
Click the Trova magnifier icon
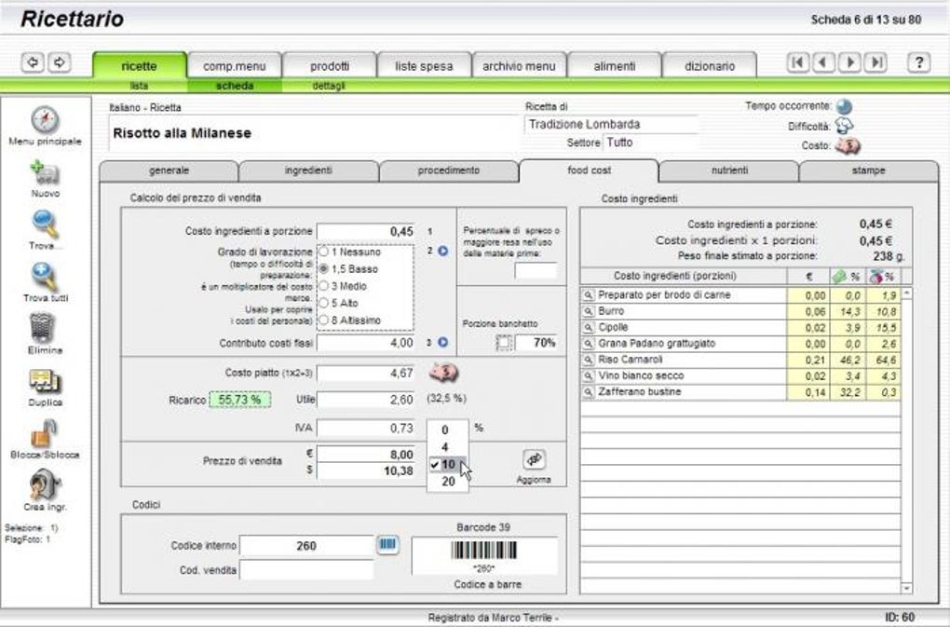pyautogui.click(x=45, y=225)
